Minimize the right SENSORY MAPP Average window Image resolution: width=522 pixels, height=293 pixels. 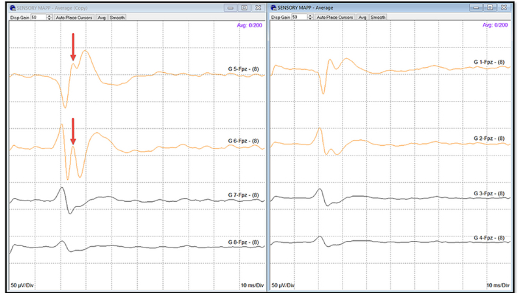(476, 7)
